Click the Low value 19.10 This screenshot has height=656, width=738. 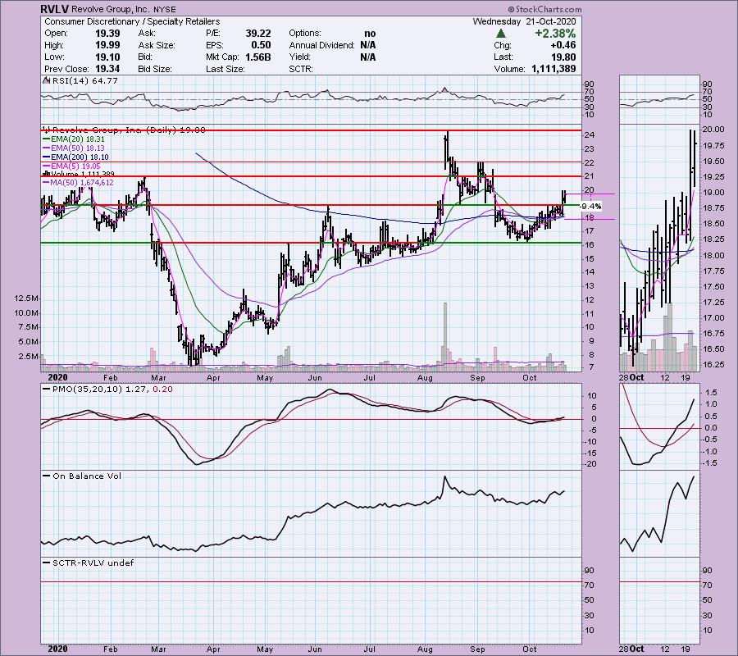[x=107, y=57]
